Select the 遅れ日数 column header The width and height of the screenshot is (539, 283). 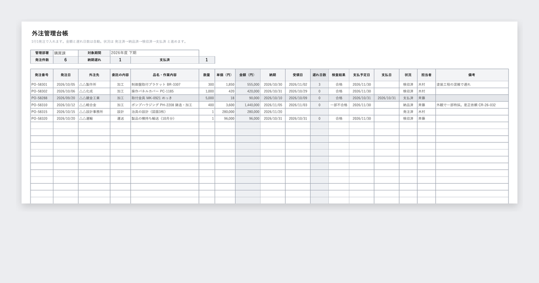(x=319, y=75)
